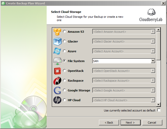The image size is (167, 129).
Task: Click the Glacier ice cube icon
Action: (x=57, y=41)
